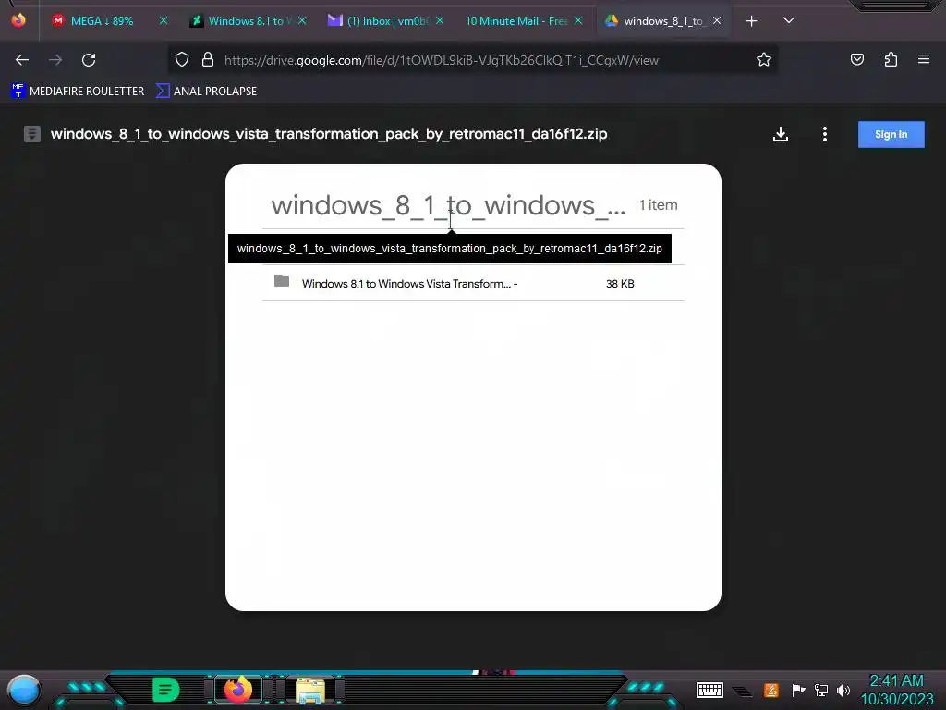The height and width of the screenshot is (710, 946).
Task: Open MEDIAFIRE ROULETTER bookmark
Action: tap(78, 92)
